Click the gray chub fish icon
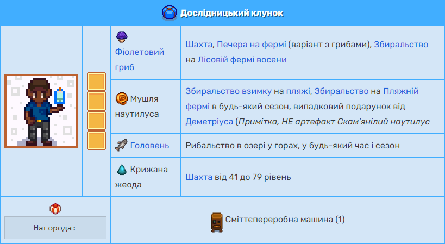 coord(122,145)
